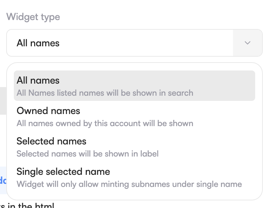Viewport: 269px width, 208px height.
Task: Click "All Names listed names will be shown" description
Action: (105, 93)
